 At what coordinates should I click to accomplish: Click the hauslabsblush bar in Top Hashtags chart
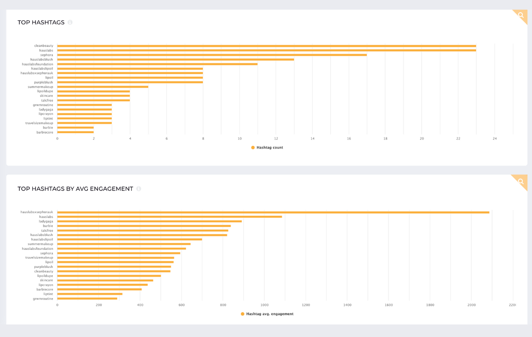click(x=176, y=59)
